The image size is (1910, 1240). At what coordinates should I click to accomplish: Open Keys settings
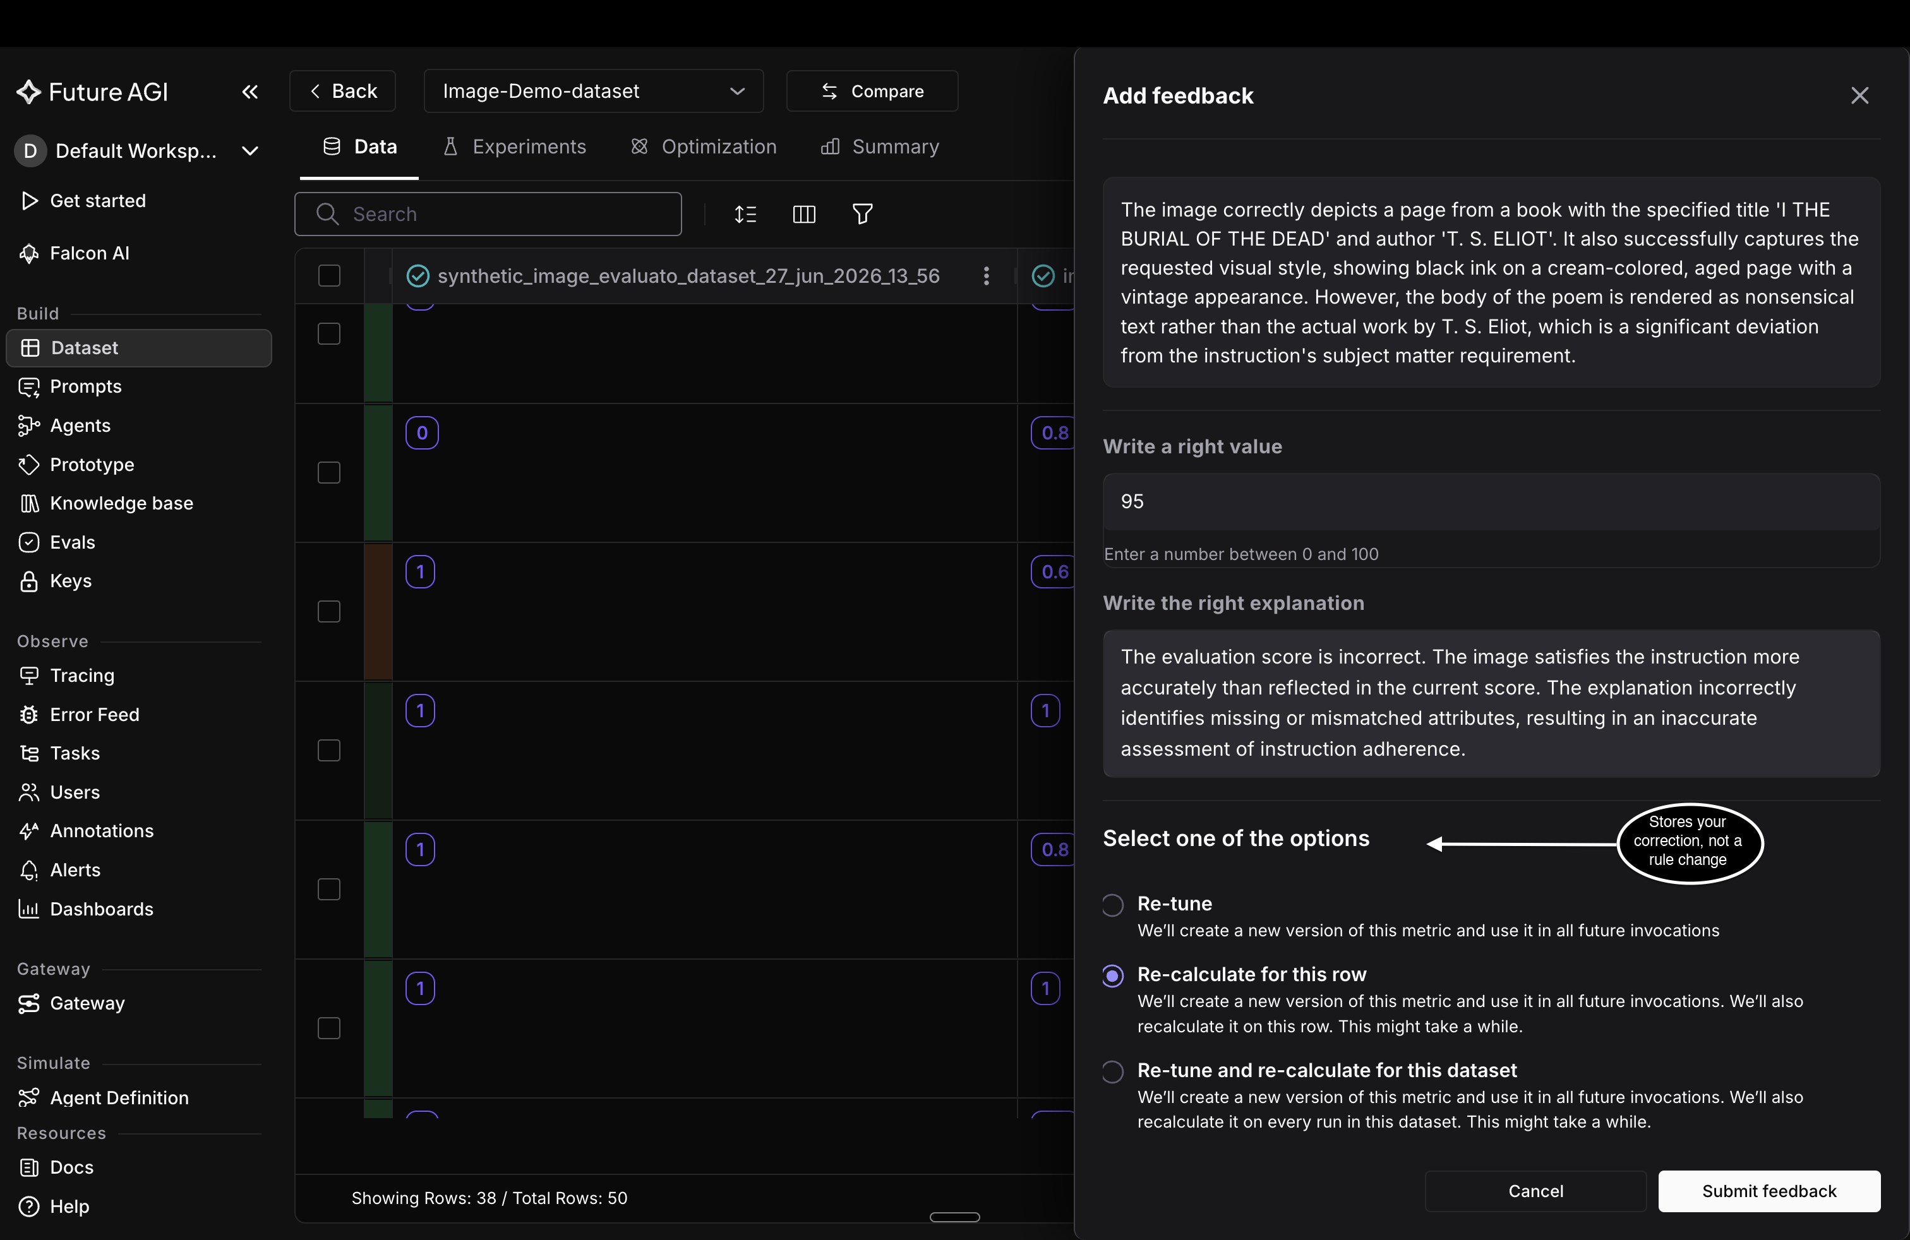[x=70, y=581]
